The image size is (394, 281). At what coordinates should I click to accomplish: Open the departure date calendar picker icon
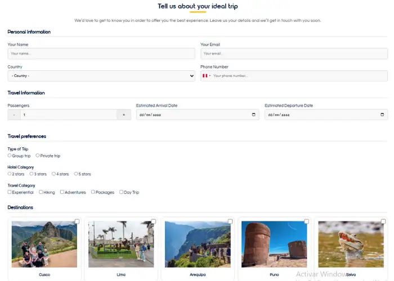(382, 115)
